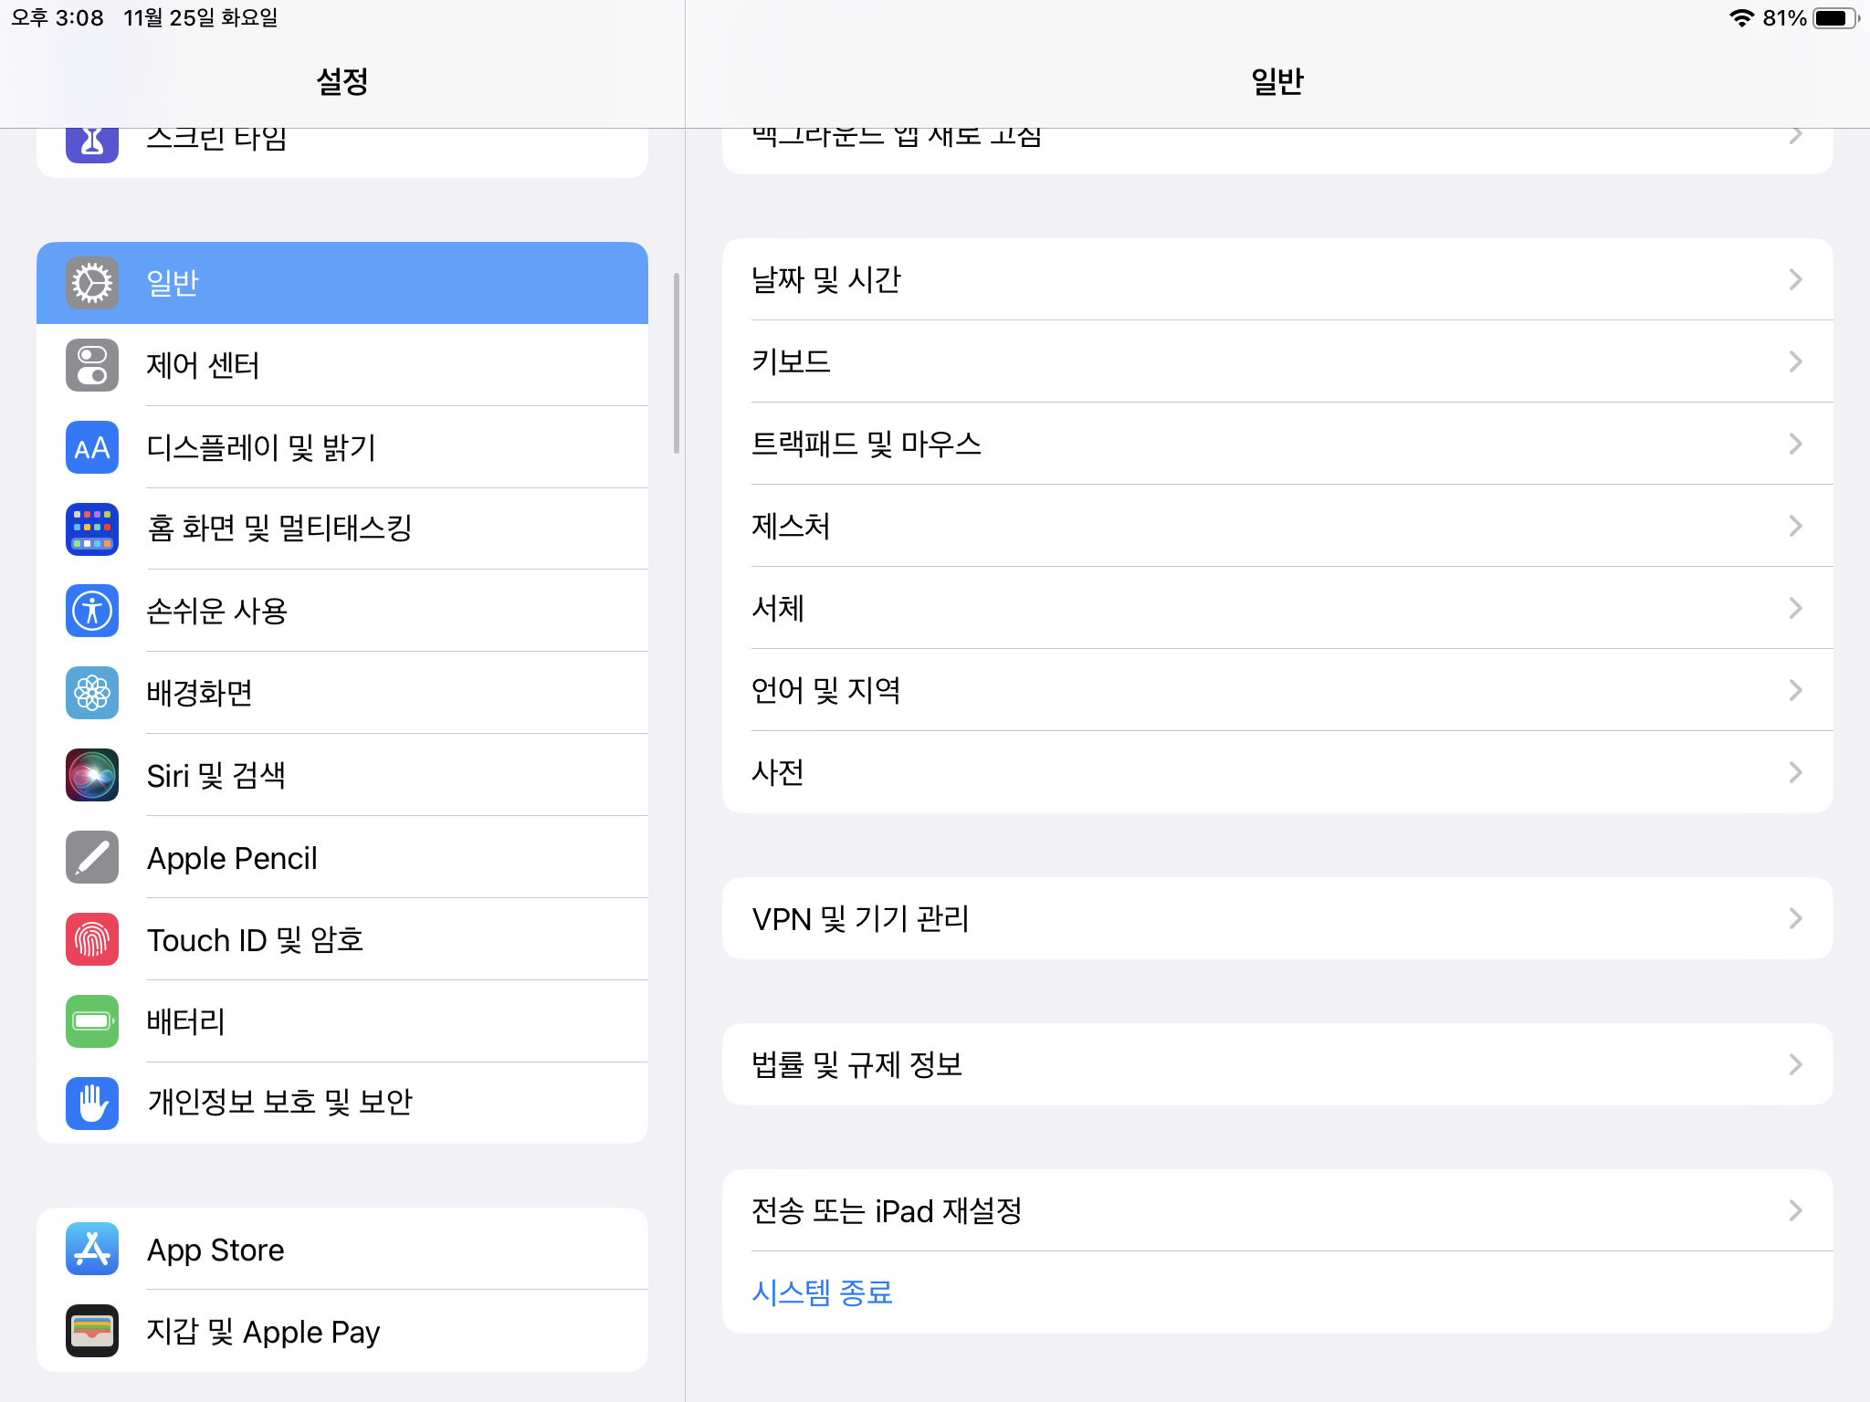Click the sidebar scrollbar indicator
Viewport: 1870px width, 1402px height.
(677, 363)
